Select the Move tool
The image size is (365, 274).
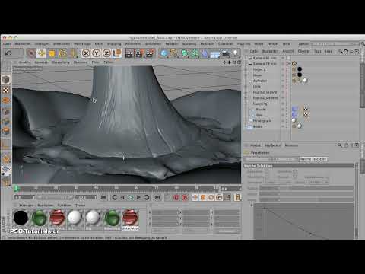tap(41, 53)
